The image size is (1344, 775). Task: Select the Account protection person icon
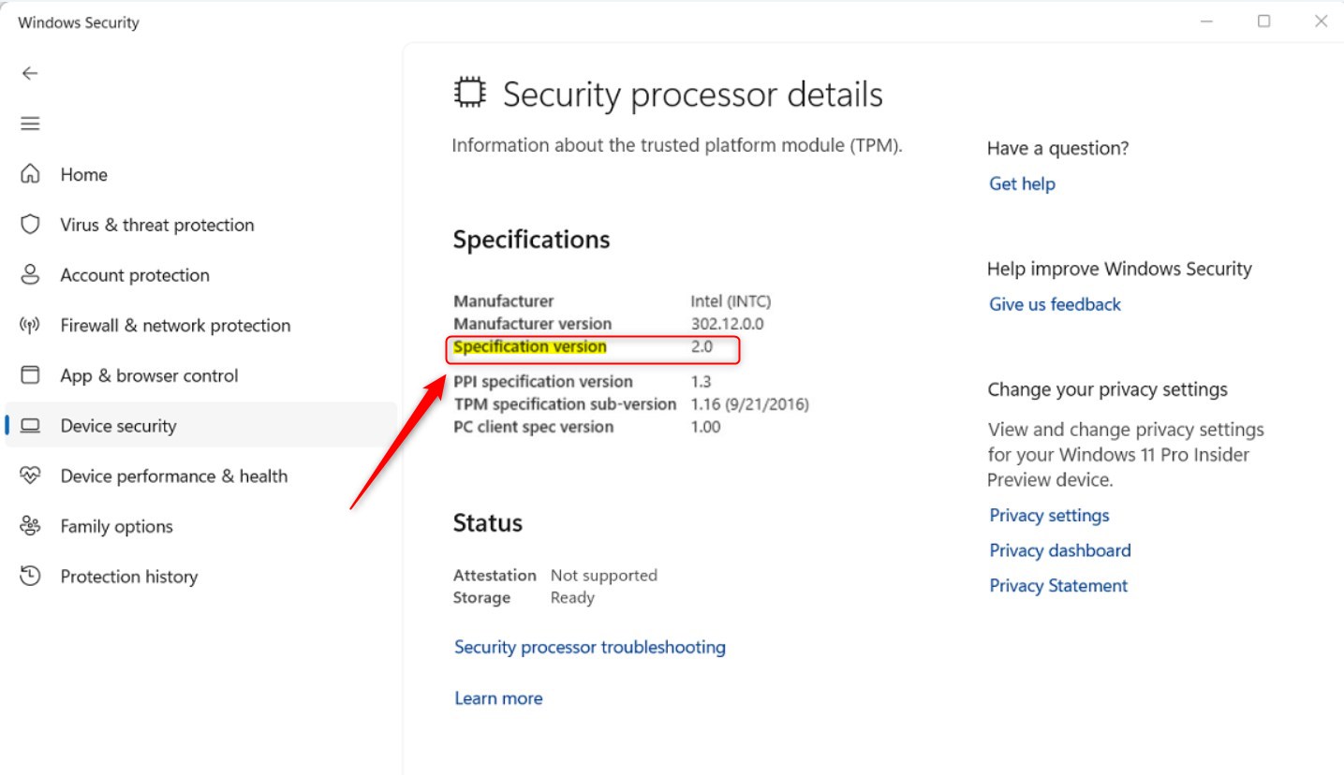pos(29,274)
